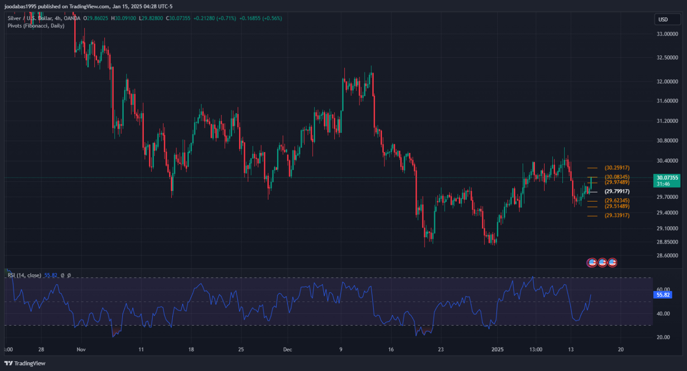Click the 2025 label on the time axis
Screen dimensions: 687x371
pos(497,349)
